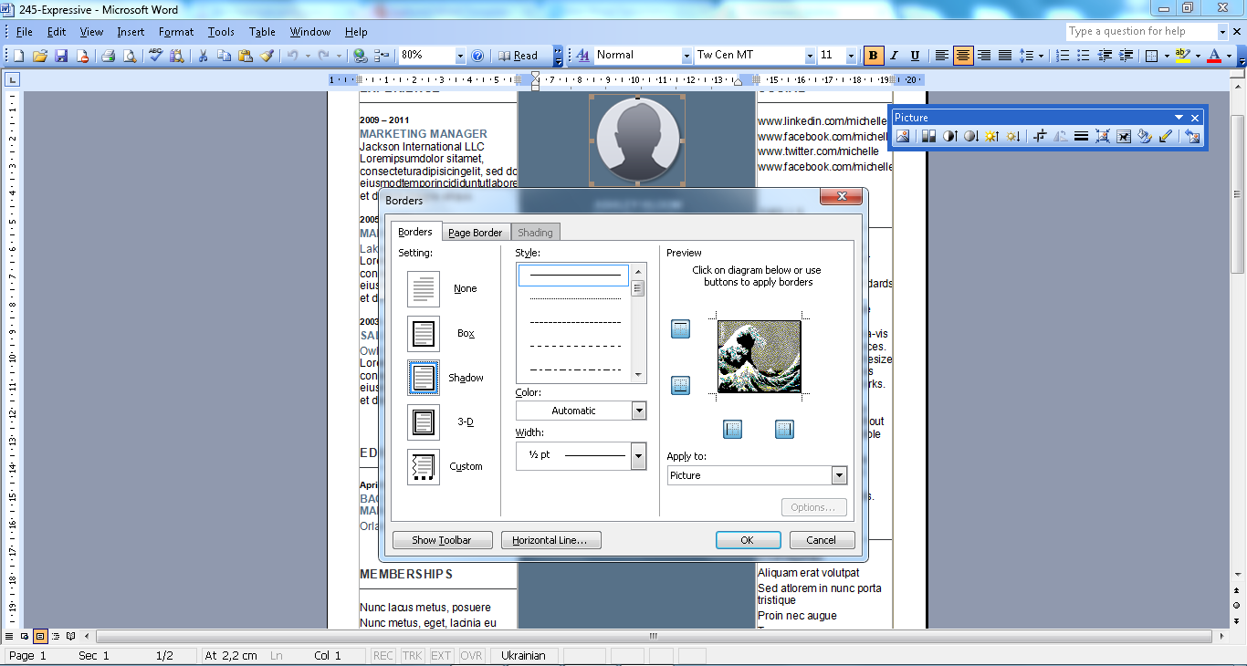Open the font name Tw Cen MT dropdown
Screen dimensions: 1247x666
tap(810, 56)
